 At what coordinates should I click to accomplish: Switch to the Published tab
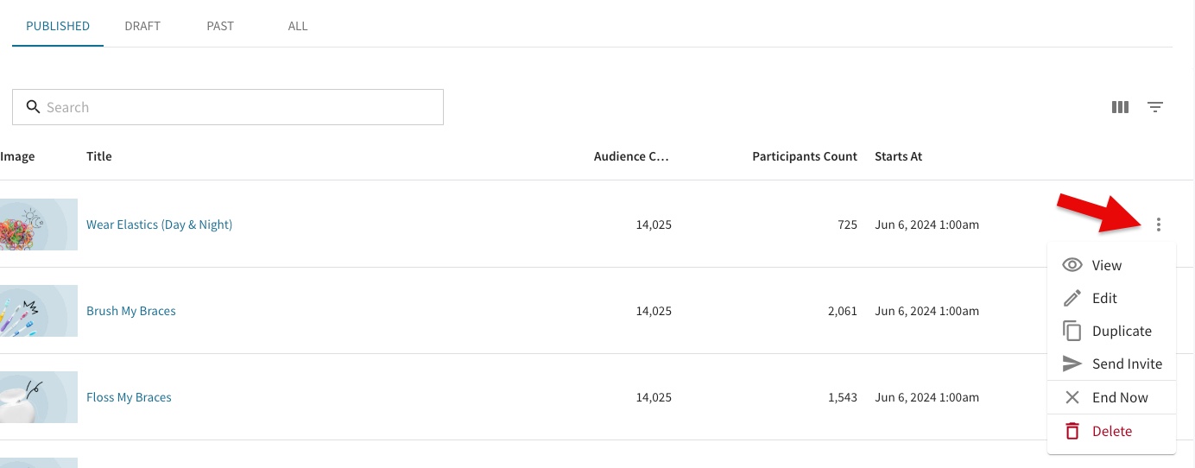click(x=58, y=26)
